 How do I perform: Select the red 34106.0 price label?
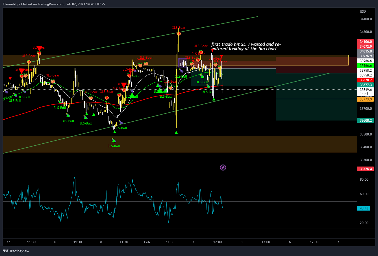[366, 41]
